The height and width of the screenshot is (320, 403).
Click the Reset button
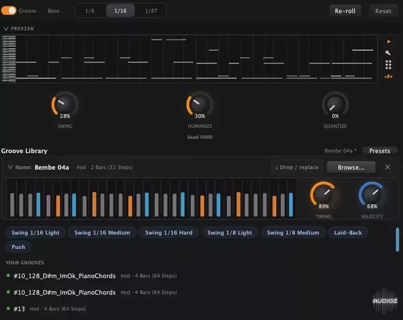tap(383, 11)
